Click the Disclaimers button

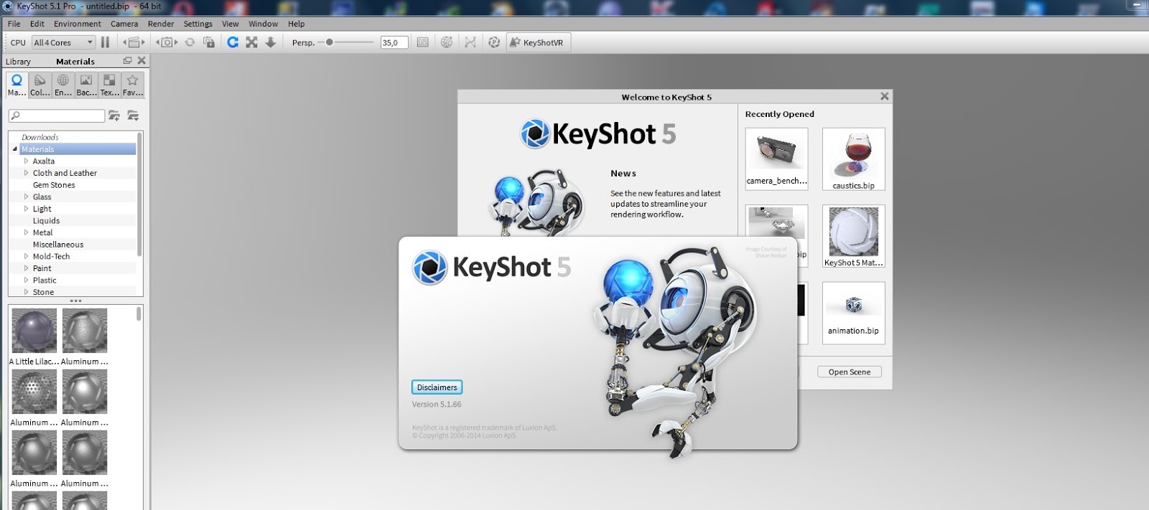(437, 387)
